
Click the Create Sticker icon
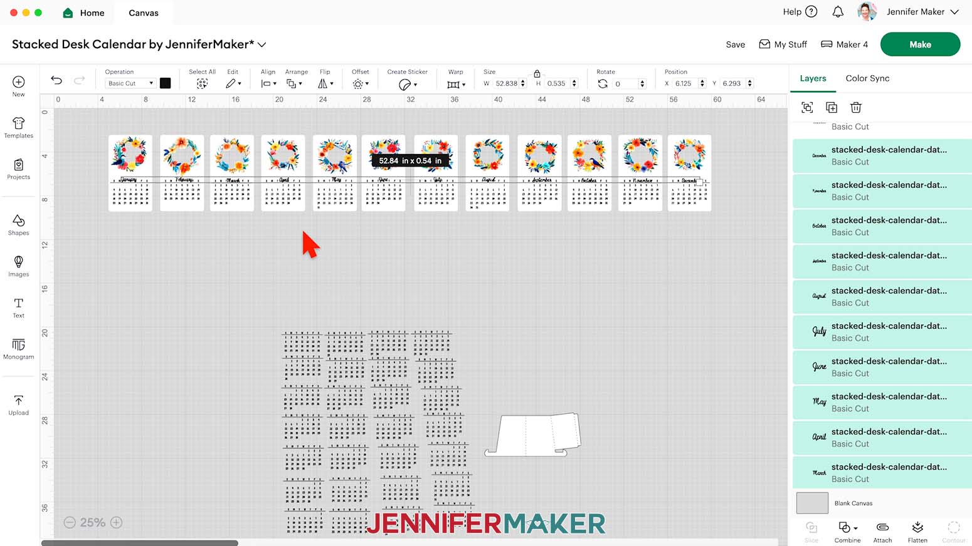click(407, 84)
